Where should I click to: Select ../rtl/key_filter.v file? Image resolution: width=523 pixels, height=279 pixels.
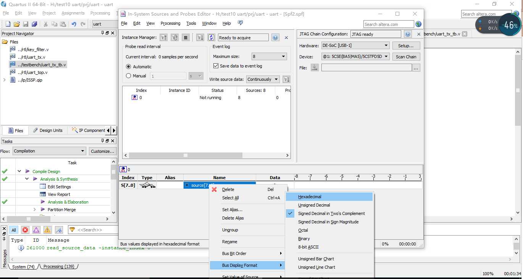(x=33, y=50)
